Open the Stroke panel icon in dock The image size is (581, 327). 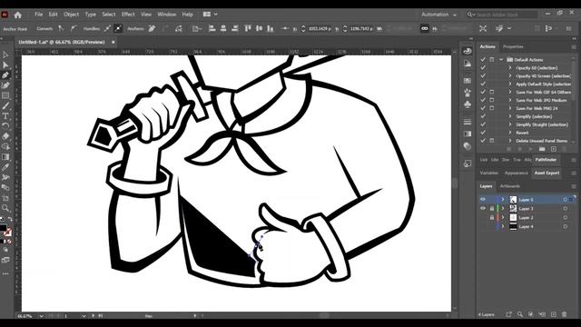click(468, 122)
